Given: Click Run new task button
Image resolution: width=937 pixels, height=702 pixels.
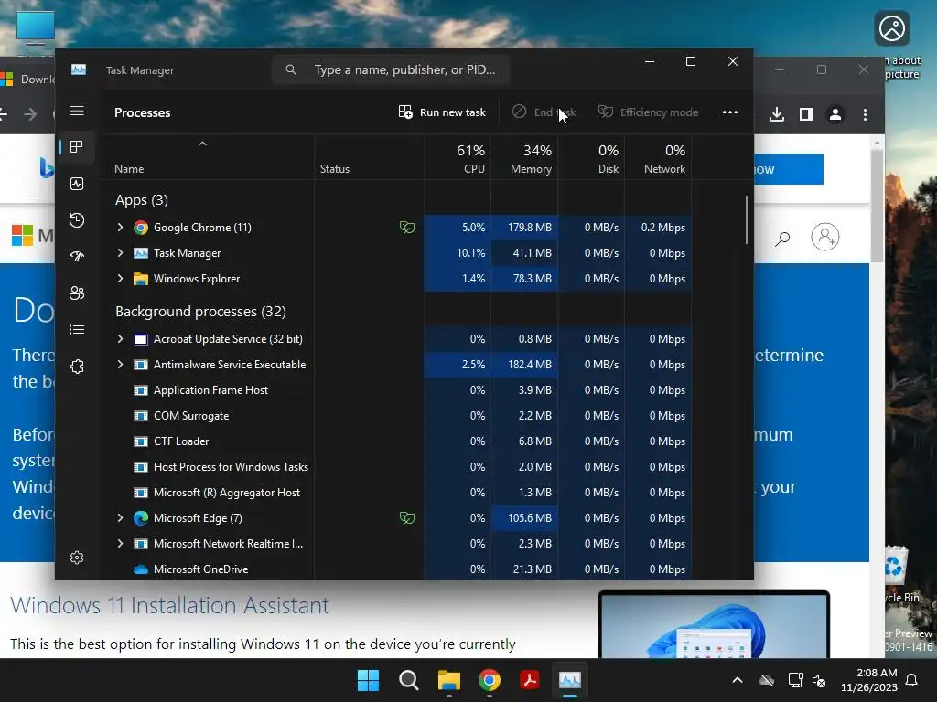Looking at the screenshot, I should 442,112.
